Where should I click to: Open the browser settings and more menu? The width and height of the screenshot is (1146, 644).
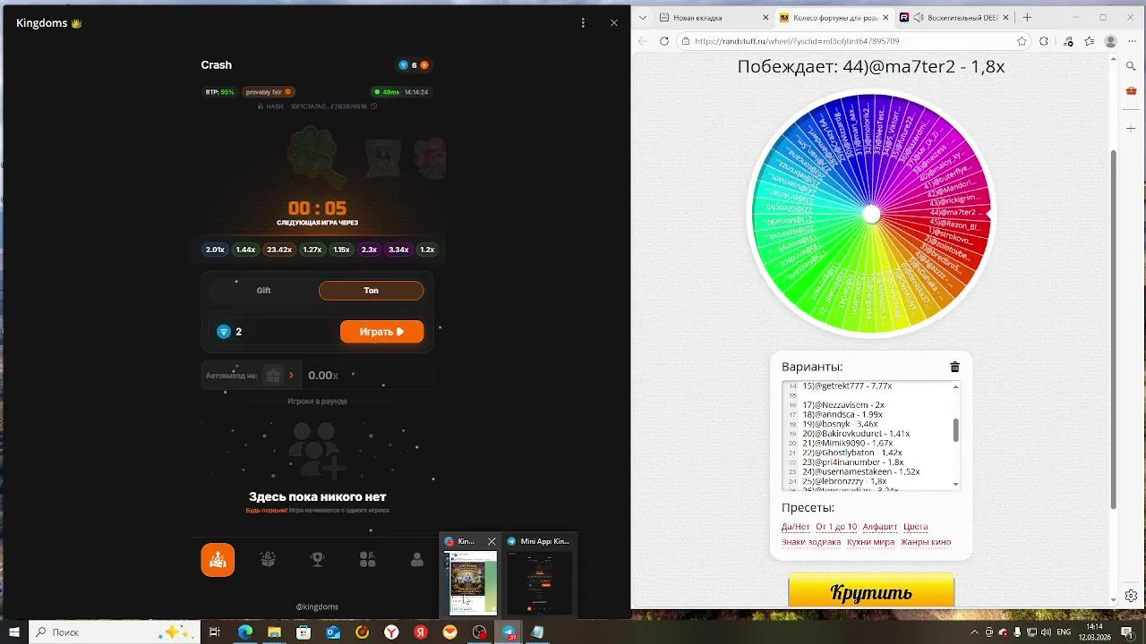point(1132,41)
